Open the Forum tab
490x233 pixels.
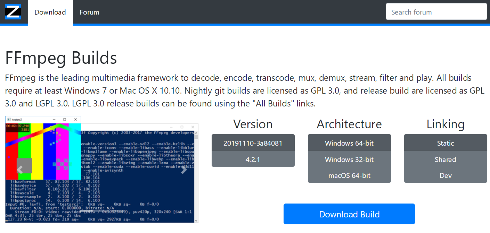point(89,12)
